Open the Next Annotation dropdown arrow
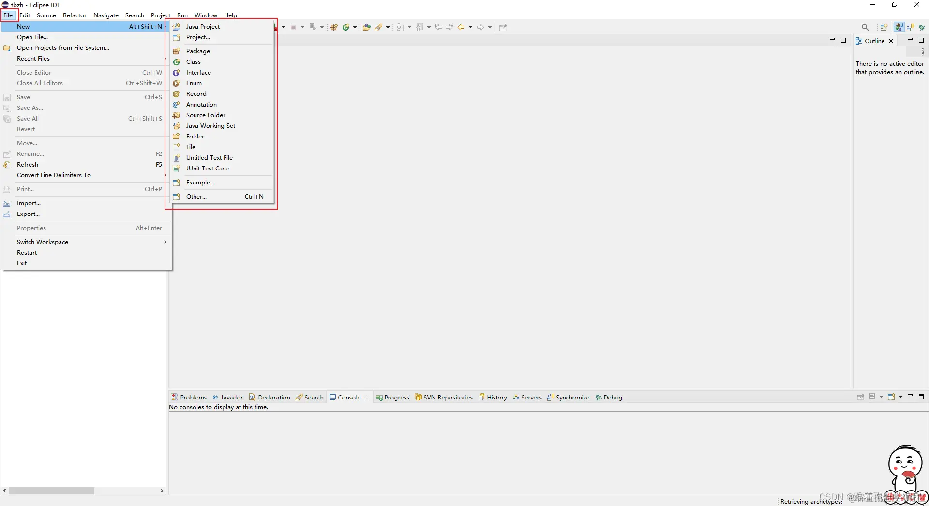Image resolution: width=929 pixels, height=506 pixels. (x=409, y=27)
